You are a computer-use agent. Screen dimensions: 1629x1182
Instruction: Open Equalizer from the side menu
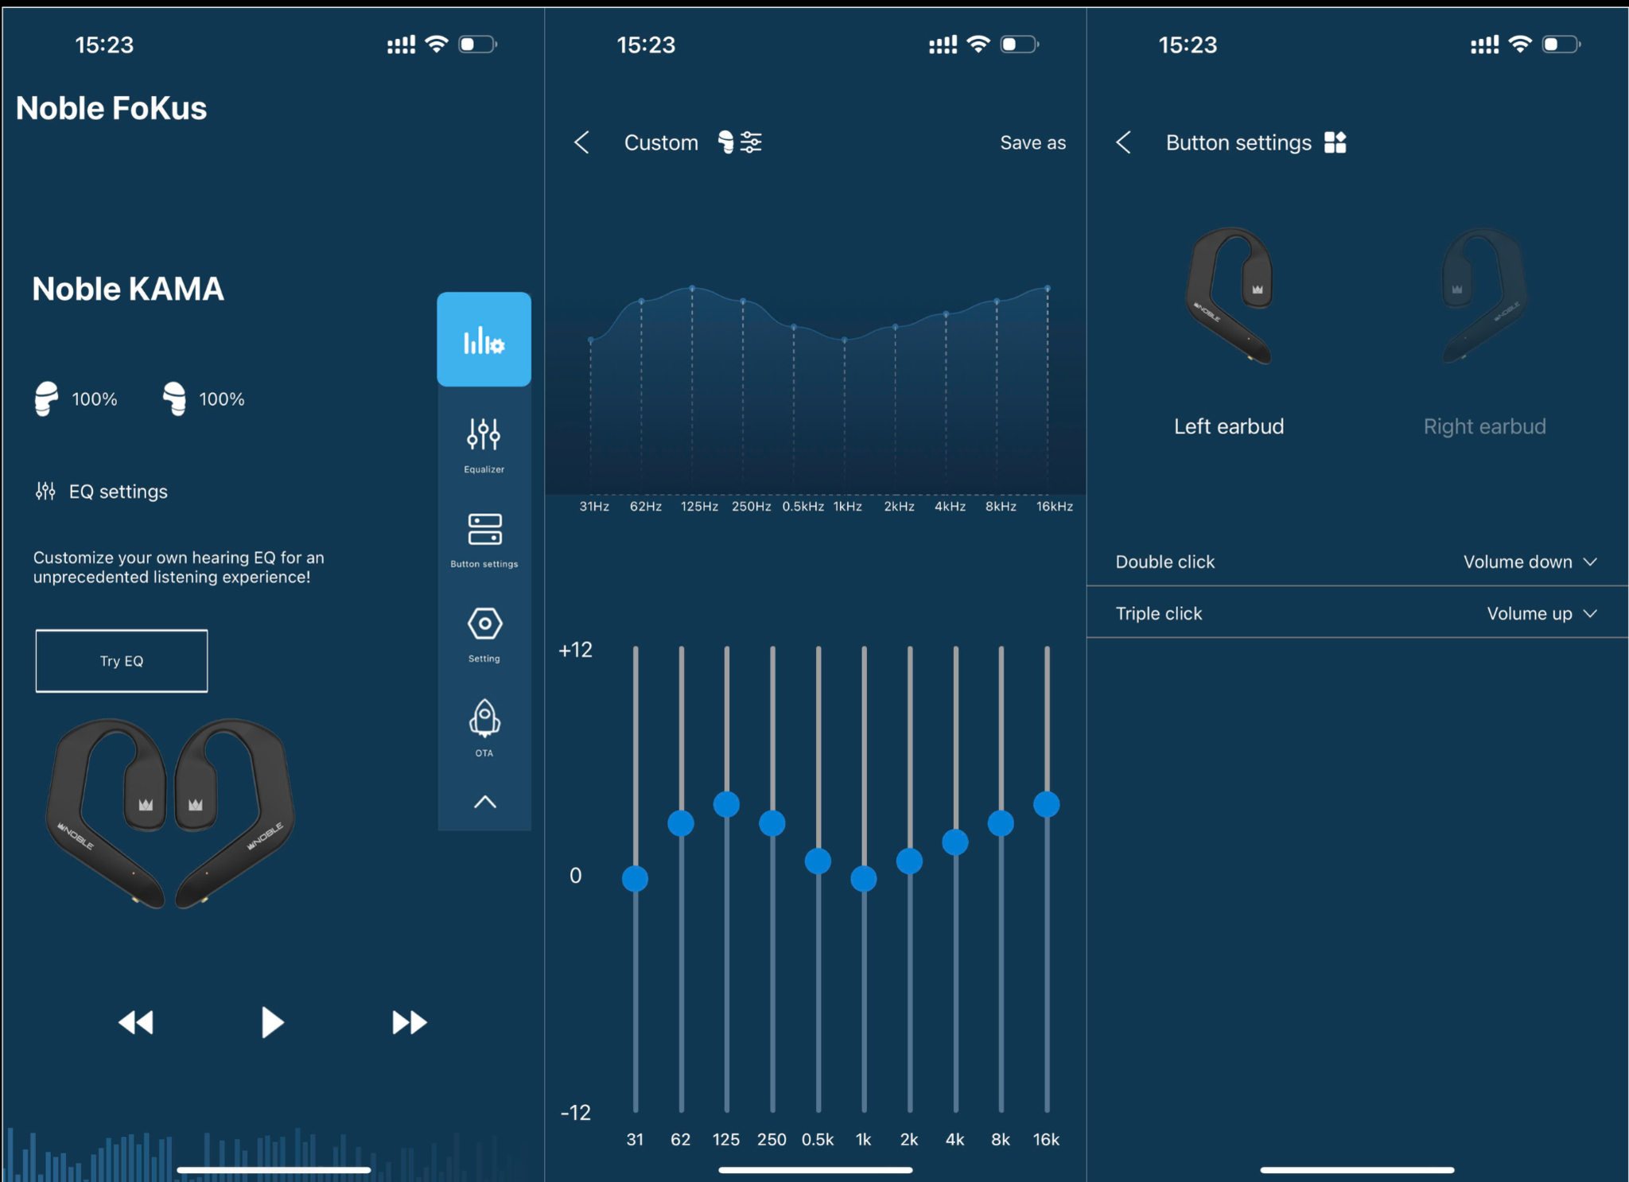484,445
